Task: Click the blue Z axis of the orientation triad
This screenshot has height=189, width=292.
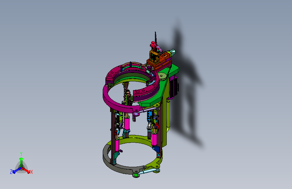Action: (16, 171)
